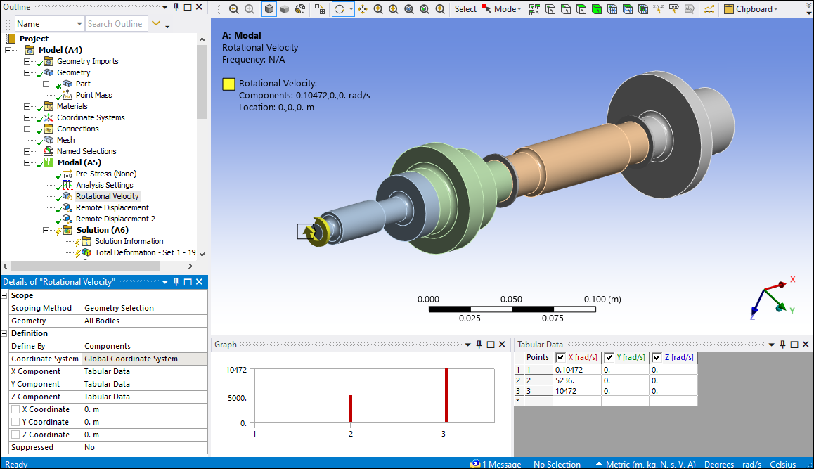Click the Search Outline input field

[116, 24]
